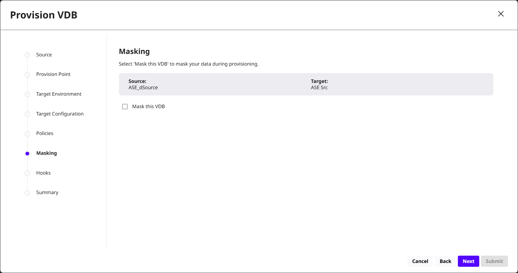Viewport: 518px width, 273px height.
Task: Click the active Masking step dot
Action: 27,153
